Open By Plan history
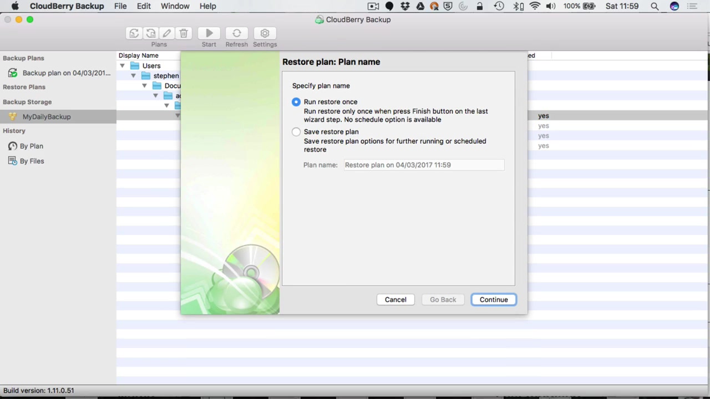 click(x=32, y=146)
